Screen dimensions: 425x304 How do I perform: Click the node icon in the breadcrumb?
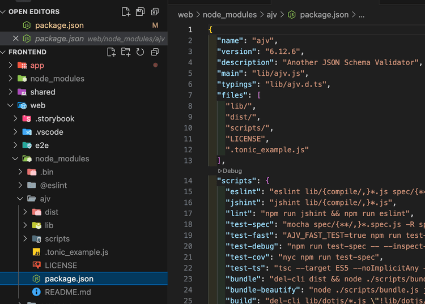point(292,15)
